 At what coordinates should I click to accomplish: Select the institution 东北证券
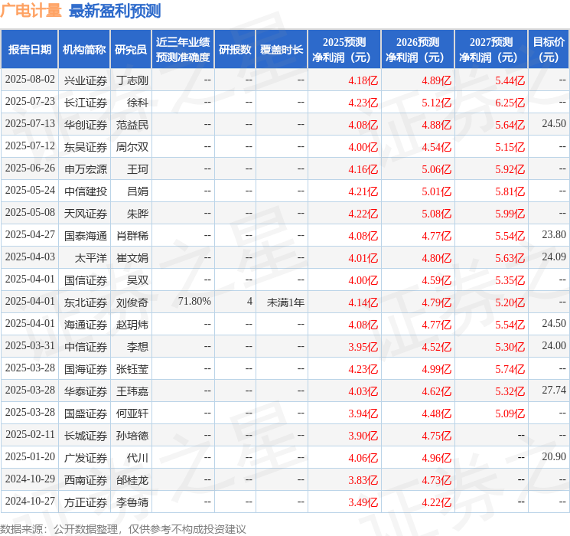(x=86, y=302)
